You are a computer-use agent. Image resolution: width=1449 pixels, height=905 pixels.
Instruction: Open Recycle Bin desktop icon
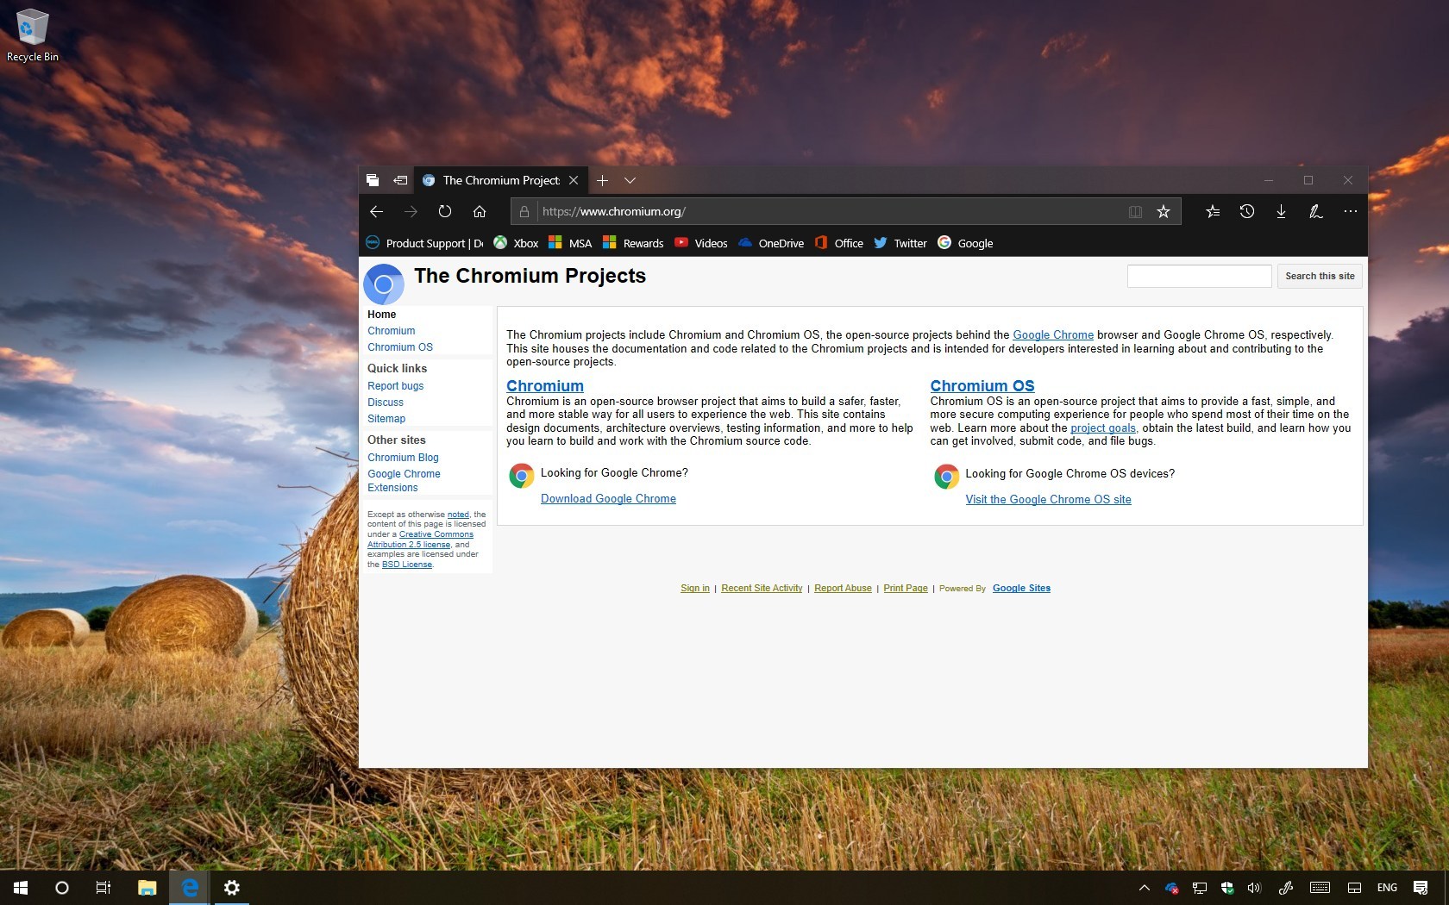33,36
